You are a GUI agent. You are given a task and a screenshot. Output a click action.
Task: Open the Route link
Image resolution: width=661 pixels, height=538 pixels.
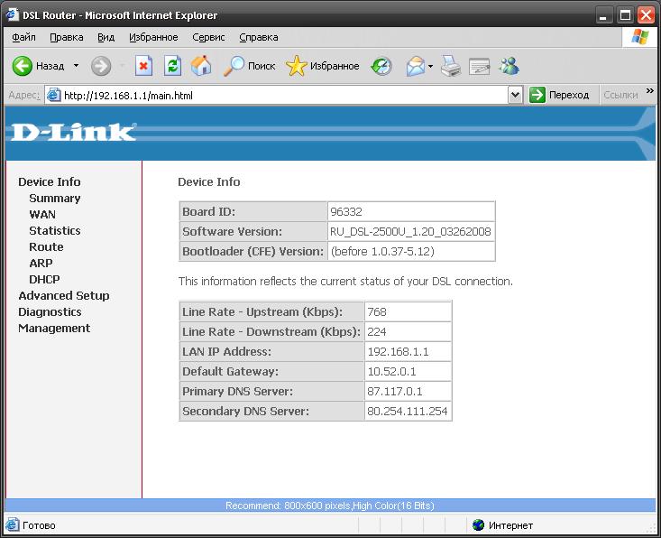[x=46, y=246]
